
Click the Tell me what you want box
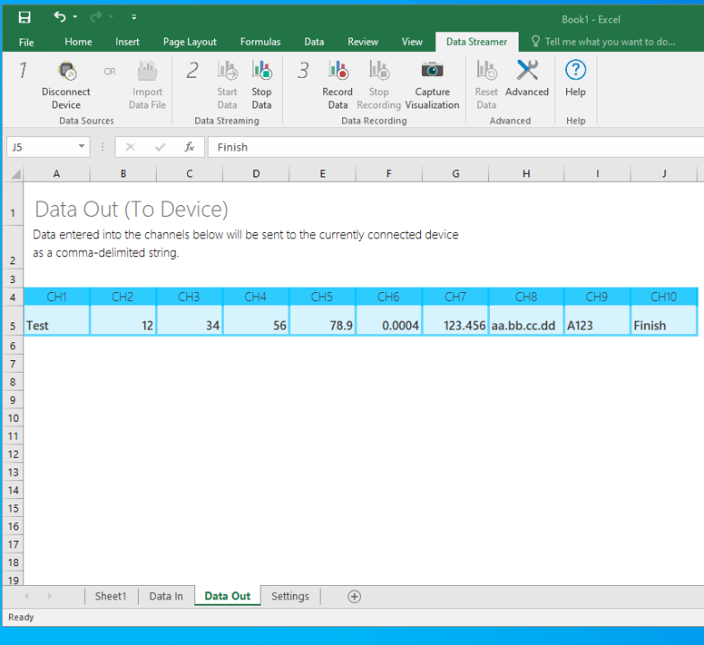pyautogui.click(x=609, y=41)
